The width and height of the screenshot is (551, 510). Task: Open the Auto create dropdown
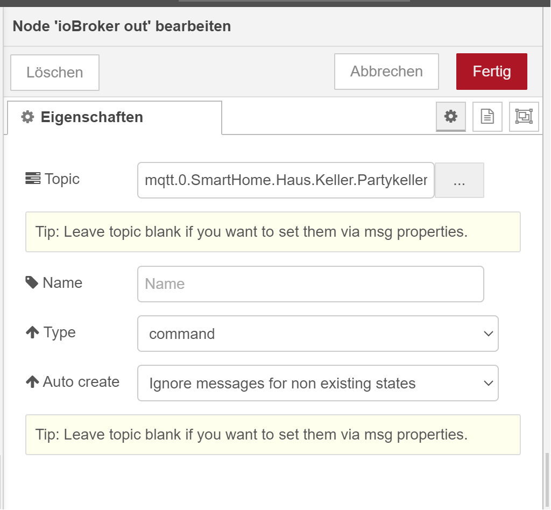click(317, 384)
